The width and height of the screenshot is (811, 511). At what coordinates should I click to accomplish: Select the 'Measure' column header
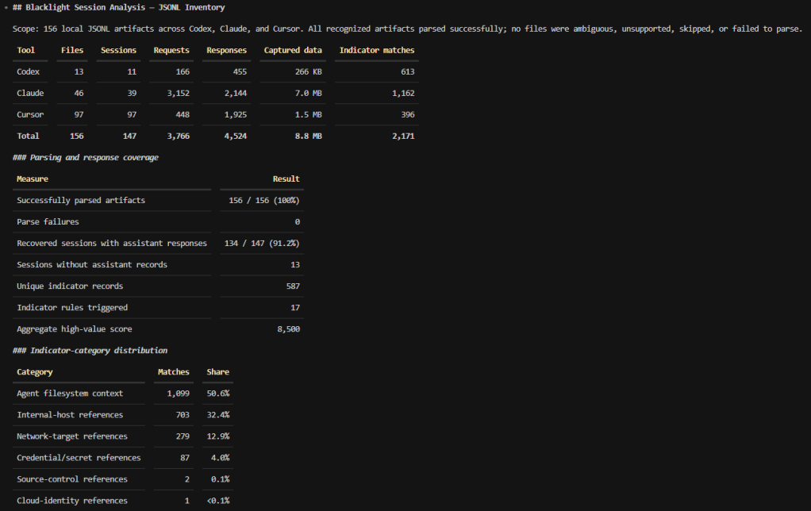tap(32, 179)
